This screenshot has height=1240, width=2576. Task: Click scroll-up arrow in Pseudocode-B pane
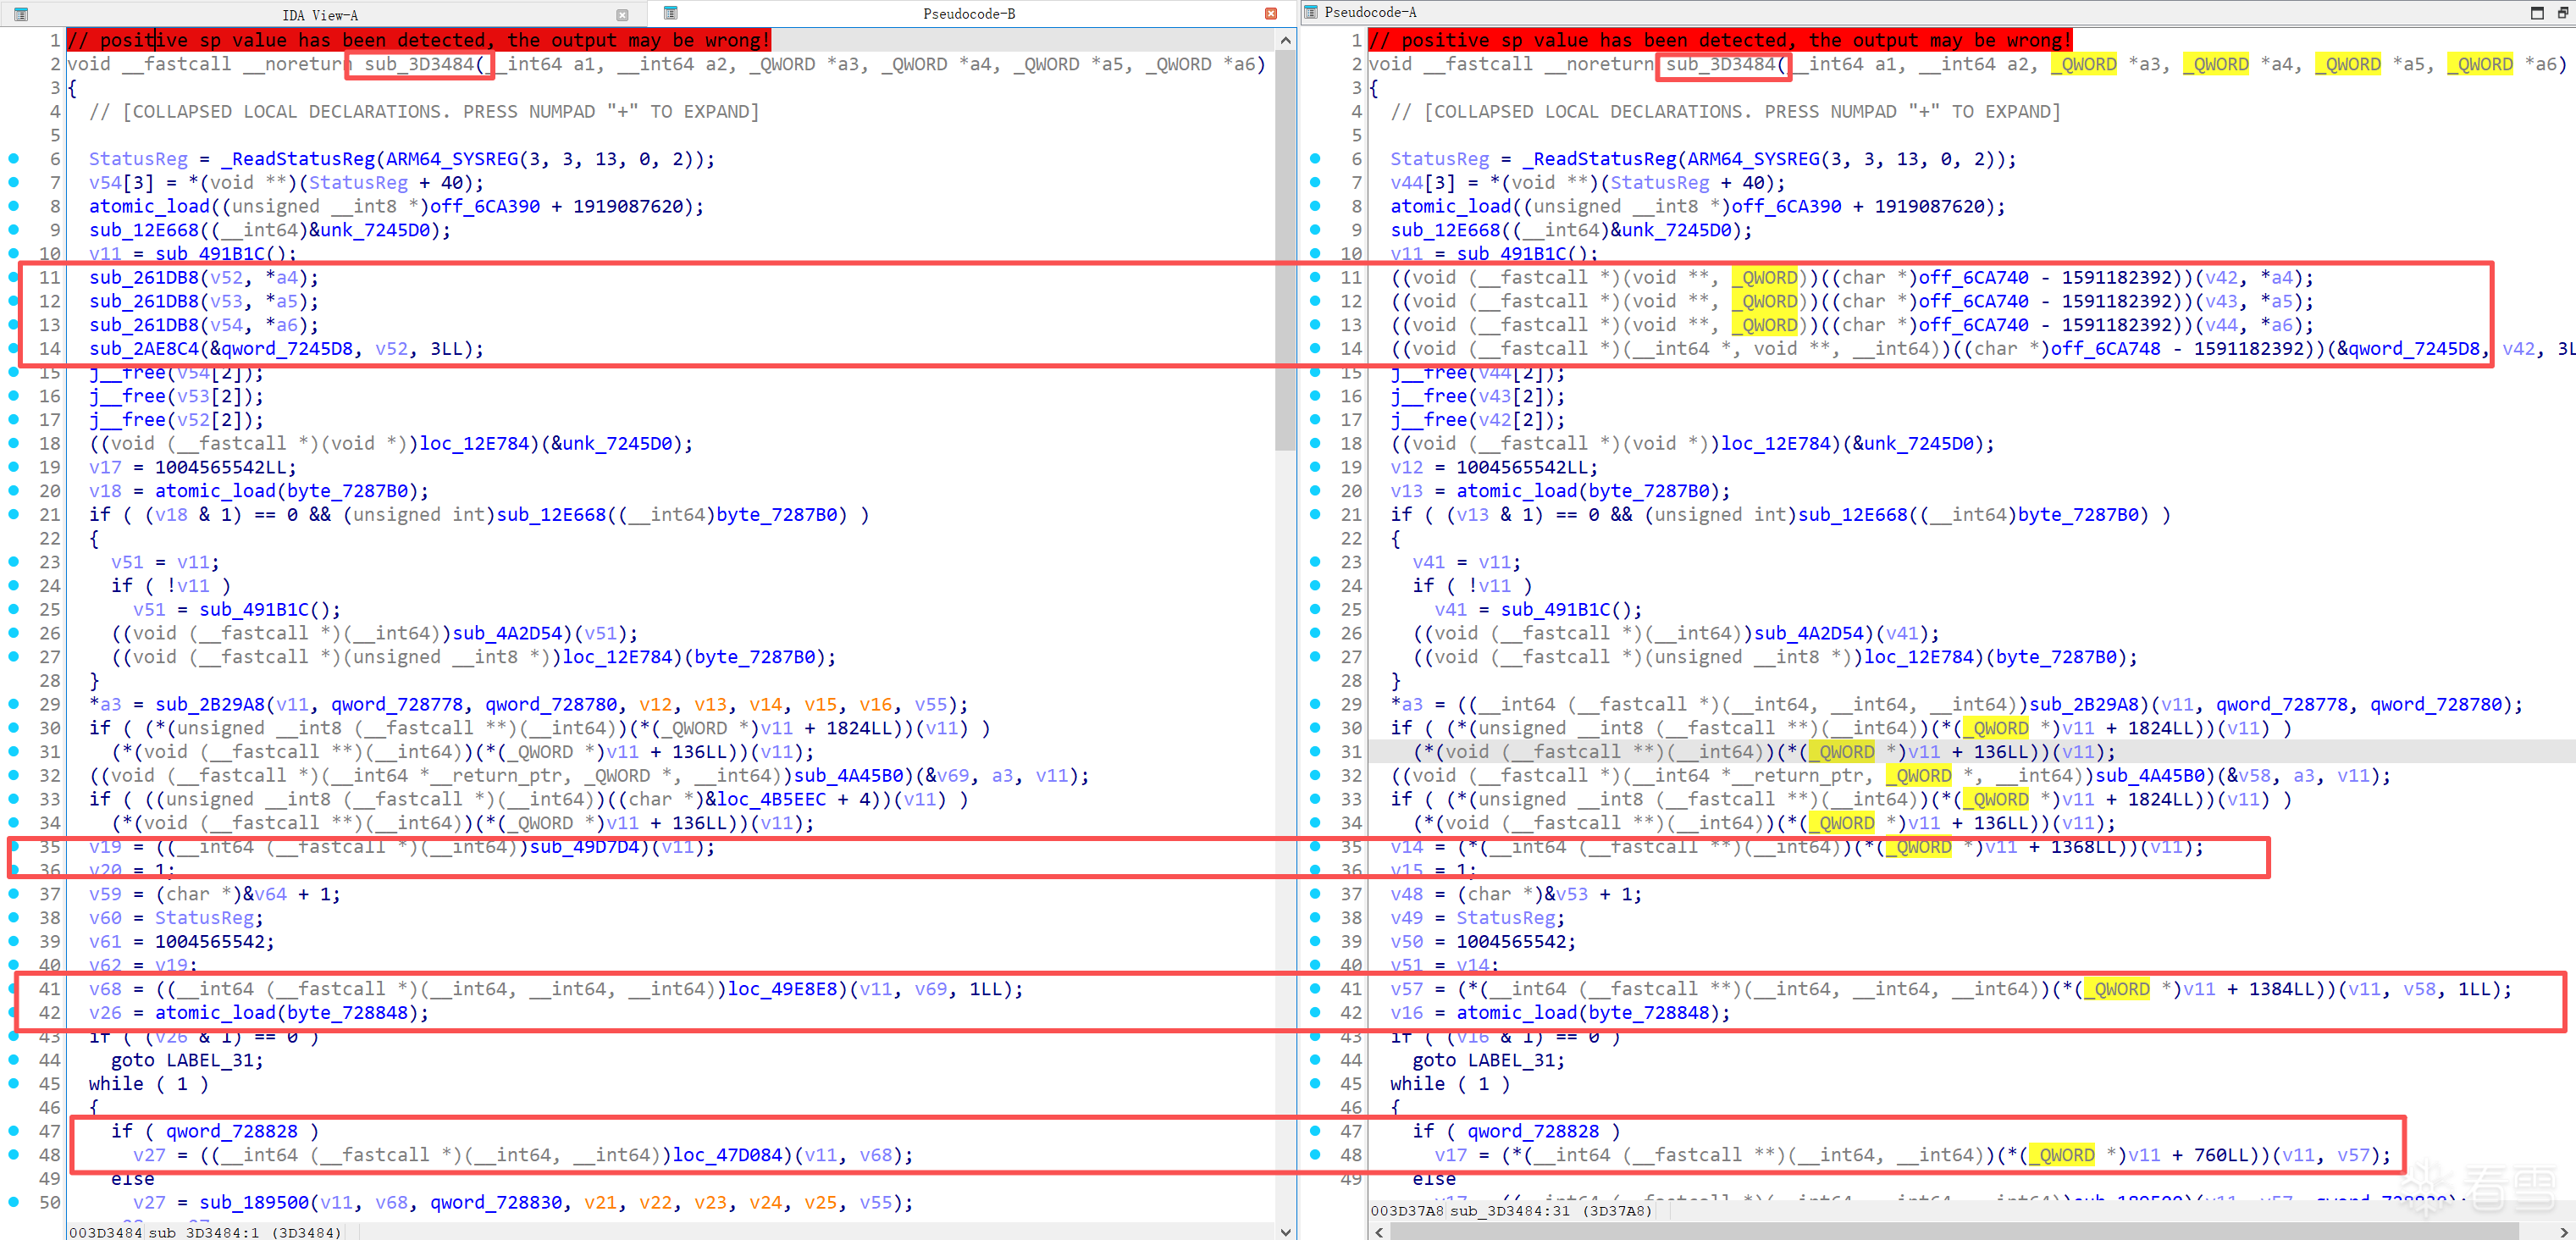(1285, 40)
